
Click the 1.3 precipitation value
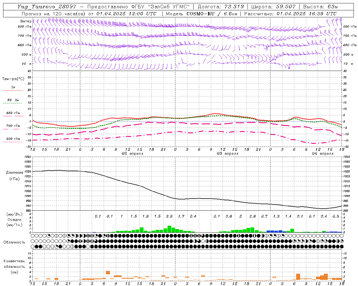[x=276, y=216]
